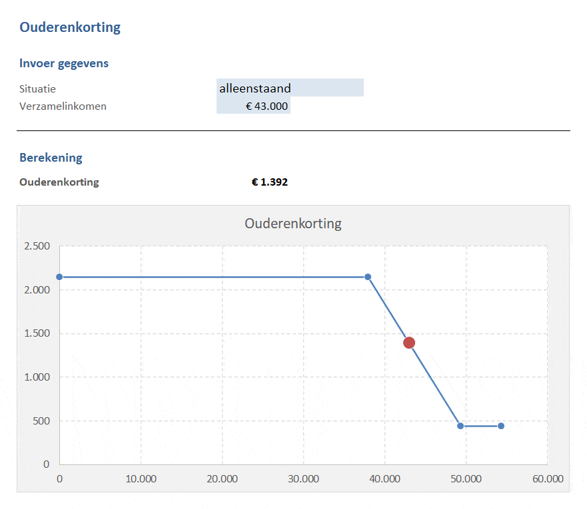Click the last blue data point on the right

click(501, 426)
